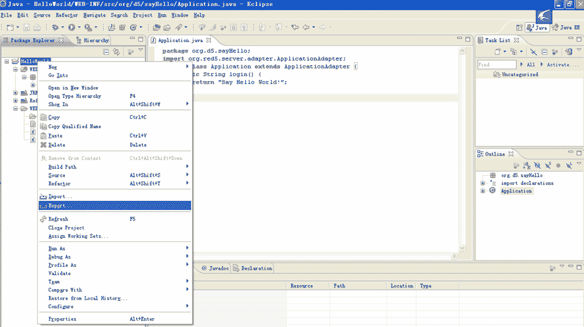
Task: Toggle Hide Local Types in Outline toolbar
Action: pyautogui.click(x=569, y=166)
